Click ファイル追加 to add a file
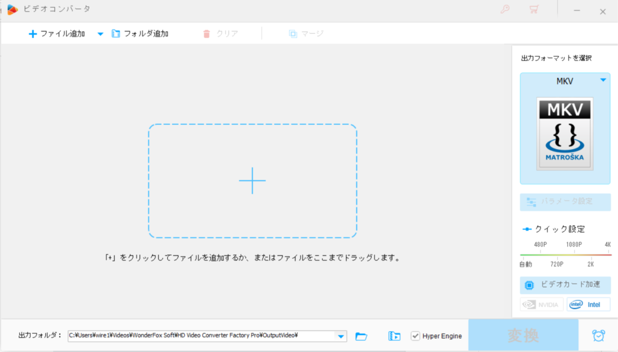The image size is (618, 352). click(57, 34)
